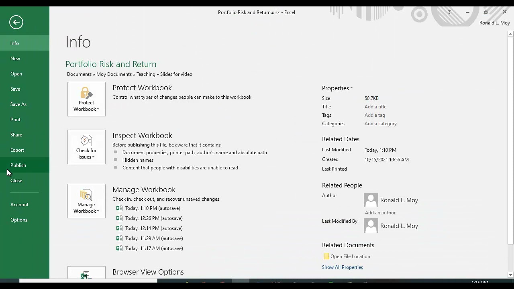Click the Author avatar picture of Ronald L. Moy
The height and width of the screenshot is (289, 514).
pyautogui.click(x=371, y=200)
